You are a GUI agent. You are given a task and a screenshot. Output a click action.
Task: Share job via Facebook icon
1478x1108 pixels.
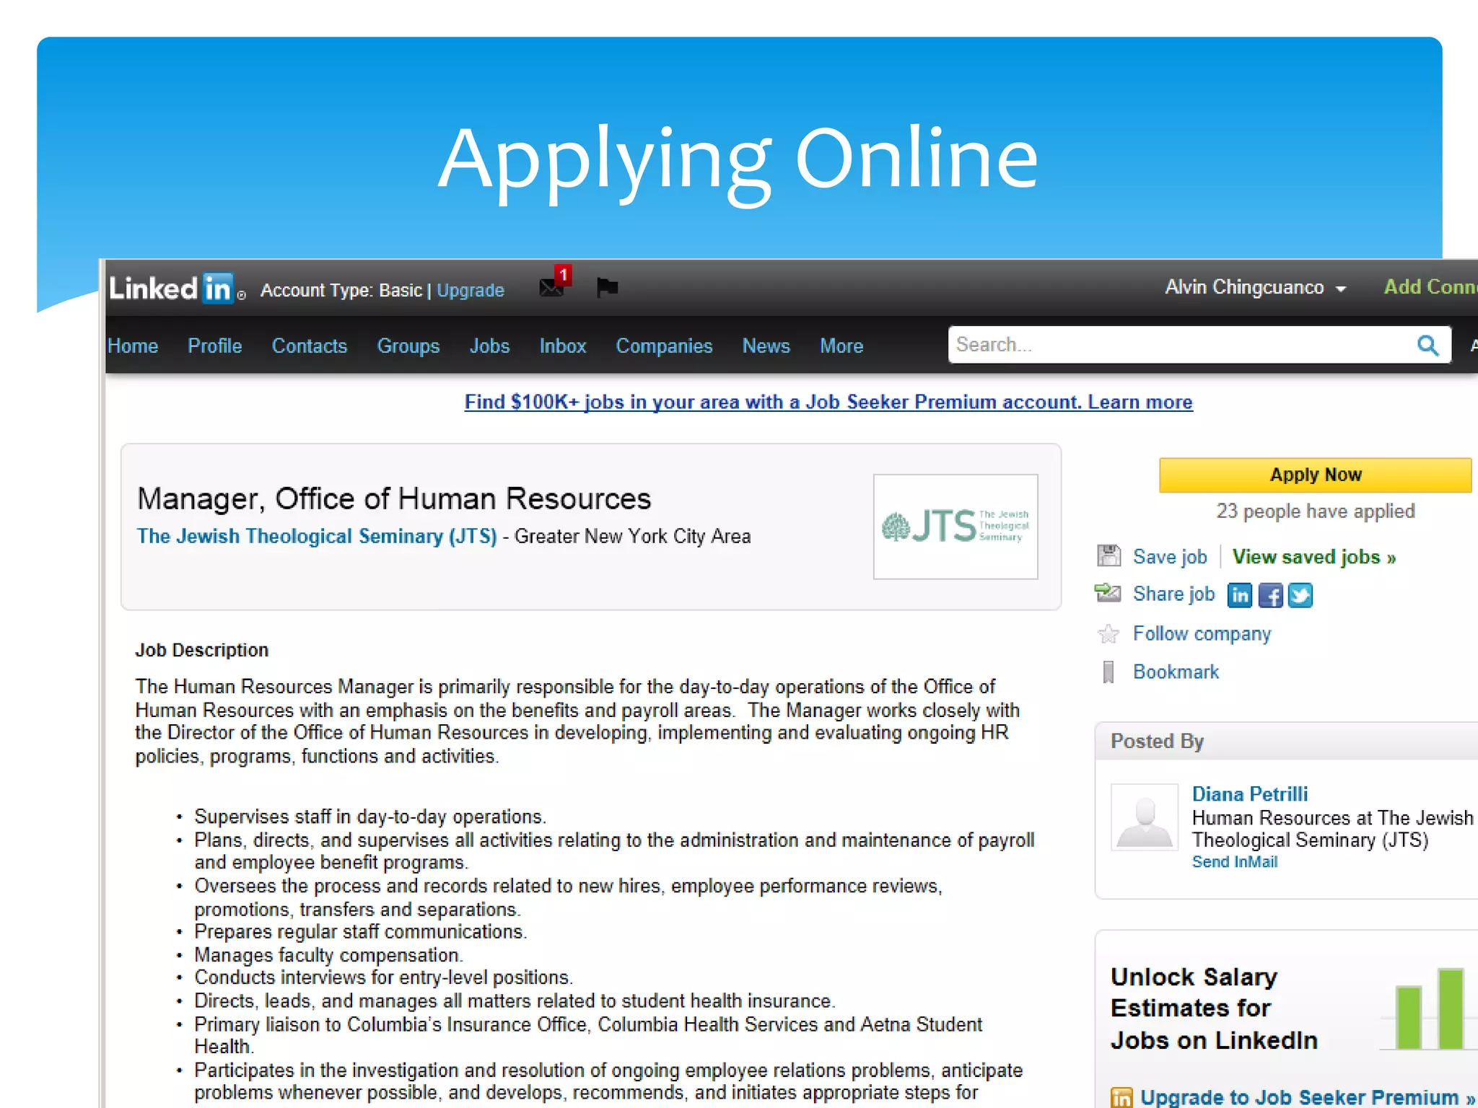tap(1270, 595)
